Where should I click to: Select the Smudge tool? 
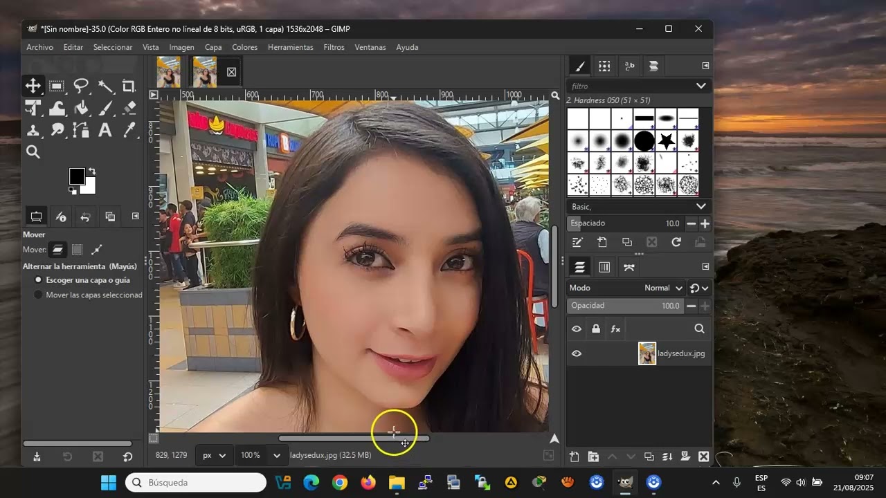tap(57, 130)
